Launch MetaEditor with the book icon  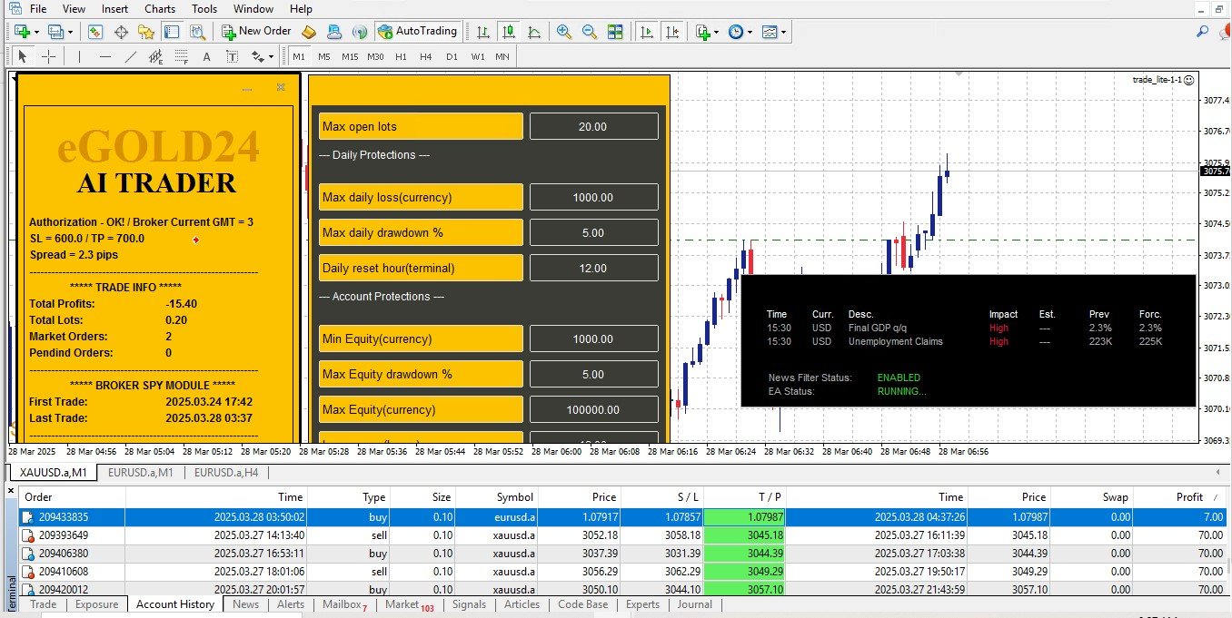pyautogui.click(x=309, y=31)
